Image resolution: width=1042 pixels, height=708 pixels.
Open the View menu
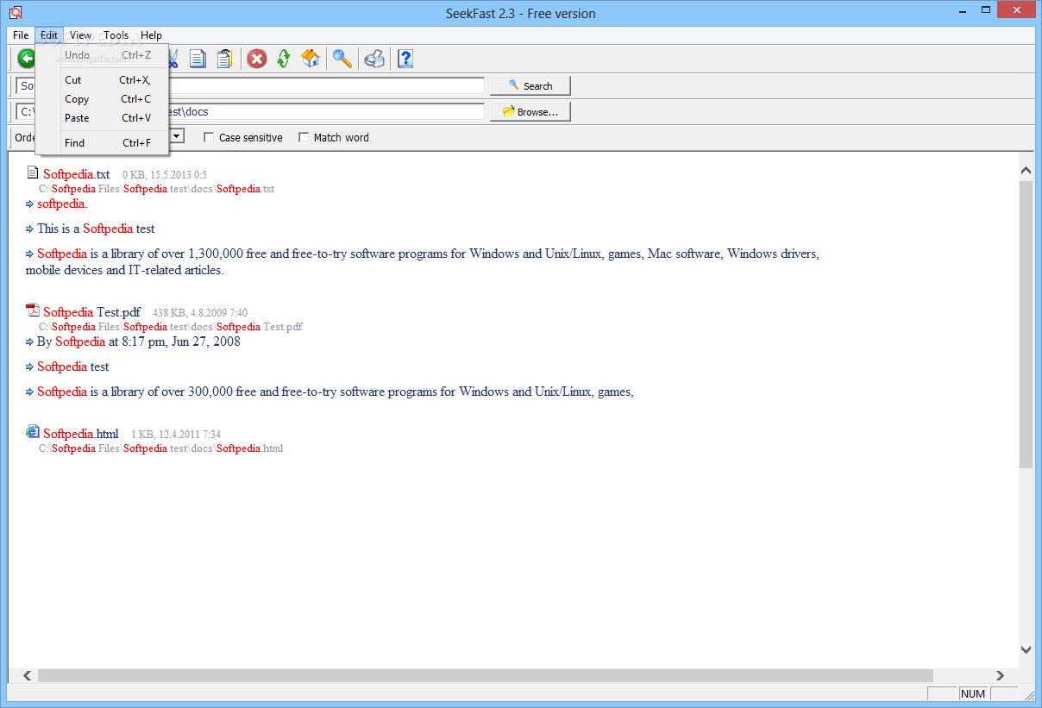[81, 35]
